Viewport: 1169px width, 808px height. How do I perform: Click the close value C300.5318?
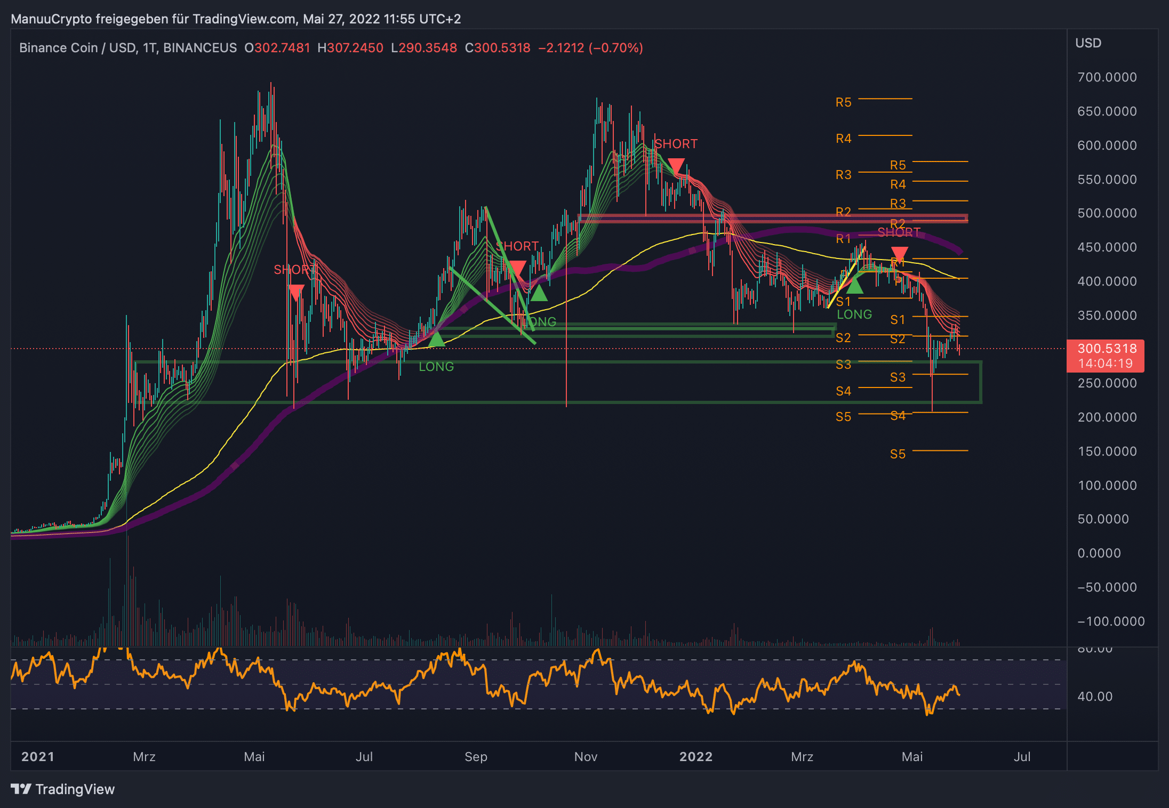[498, 48]
